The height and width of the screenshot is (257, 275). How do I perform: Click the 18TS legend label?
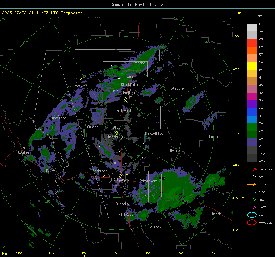coord(263,207)
